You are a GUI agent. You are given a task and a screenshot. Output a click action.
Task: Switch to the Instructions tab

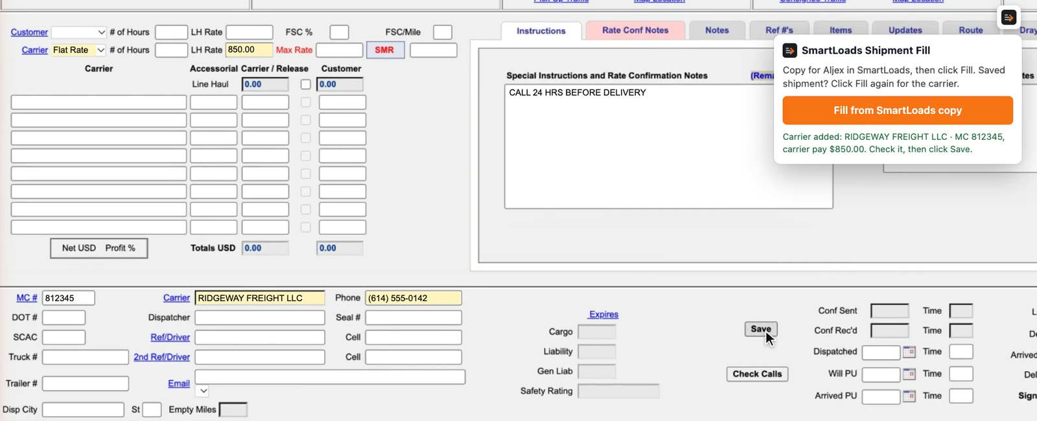click(541, 30)
